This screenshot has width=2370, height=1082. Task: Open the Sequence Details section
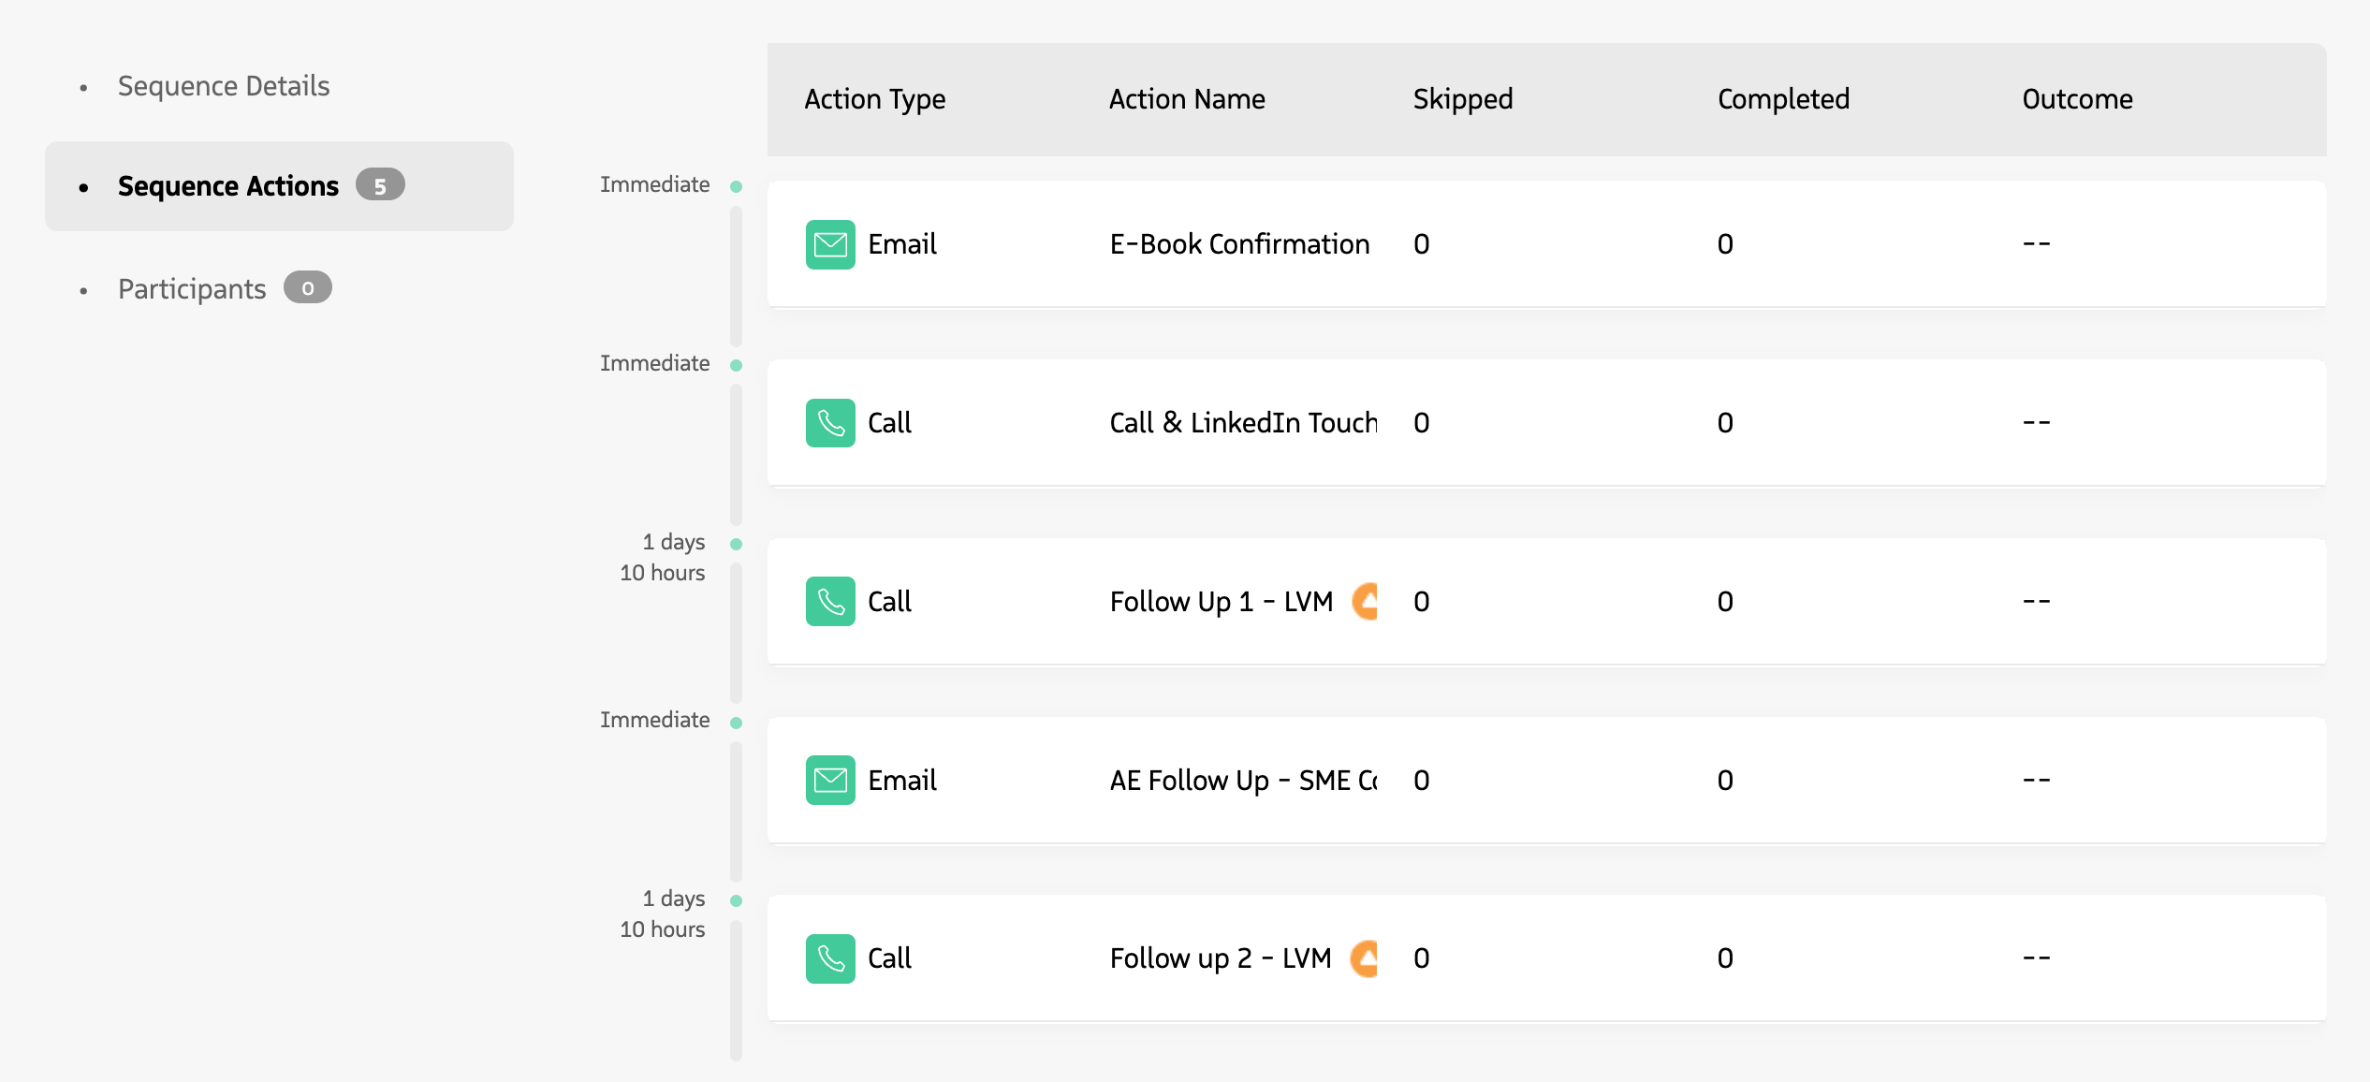click(224, 85)
